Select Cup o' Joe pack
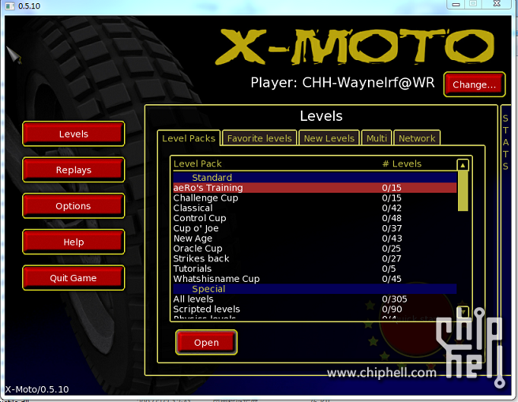 314,228
